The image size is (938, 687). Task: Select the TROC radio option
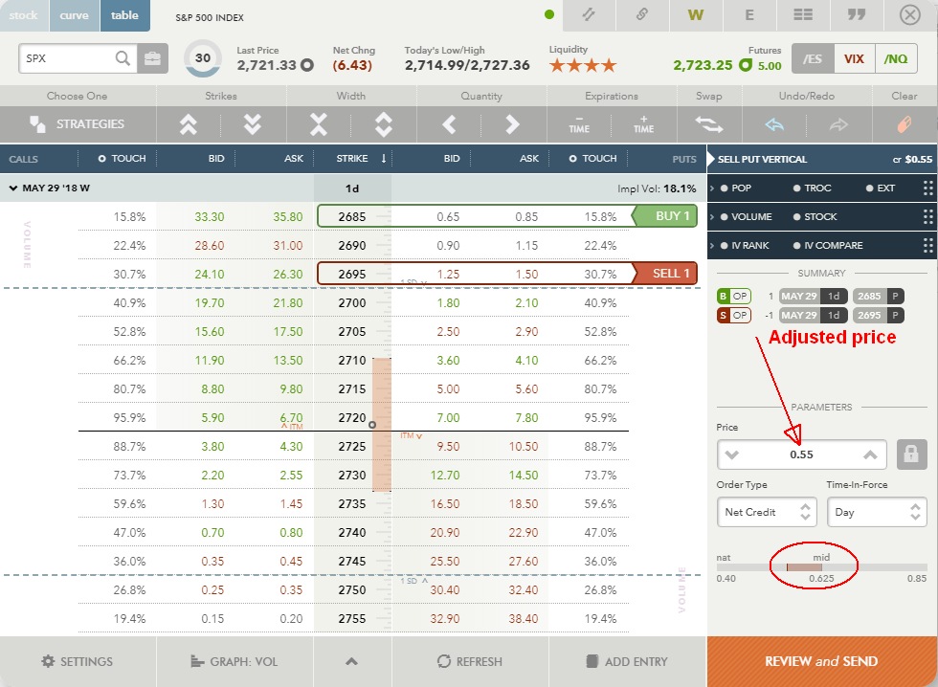(813, 188)
